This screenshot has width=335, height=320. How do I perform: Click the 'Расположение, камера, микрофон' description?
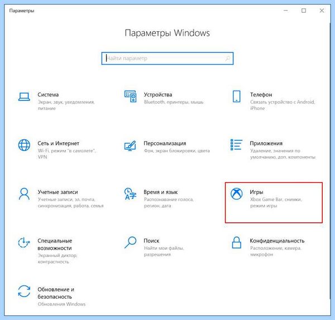[276, 251]
